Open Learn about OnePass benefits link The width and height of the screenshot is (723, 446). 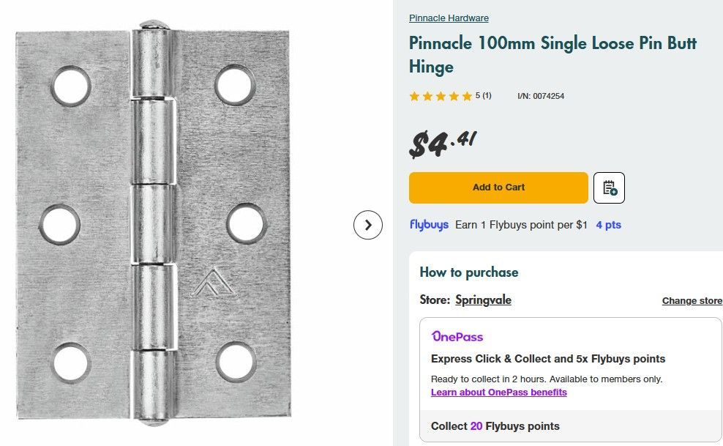[x=498, y=393]
